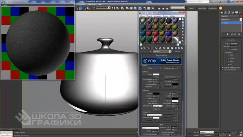Toggle the Handle teapot part checkbox
This screenshot has height=137, width=243.
click(x=229, y=58)
